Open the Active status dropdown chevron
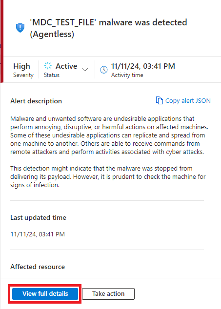Screen dimensions: 221x309 (85, 70)
